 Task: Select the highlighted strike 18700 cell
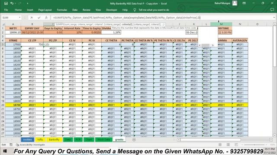(x=13, y=105)
